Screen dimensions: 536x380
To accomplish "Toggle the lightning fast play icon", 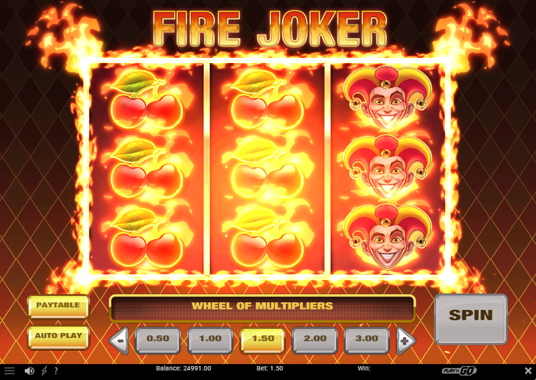I will point(44,370).
